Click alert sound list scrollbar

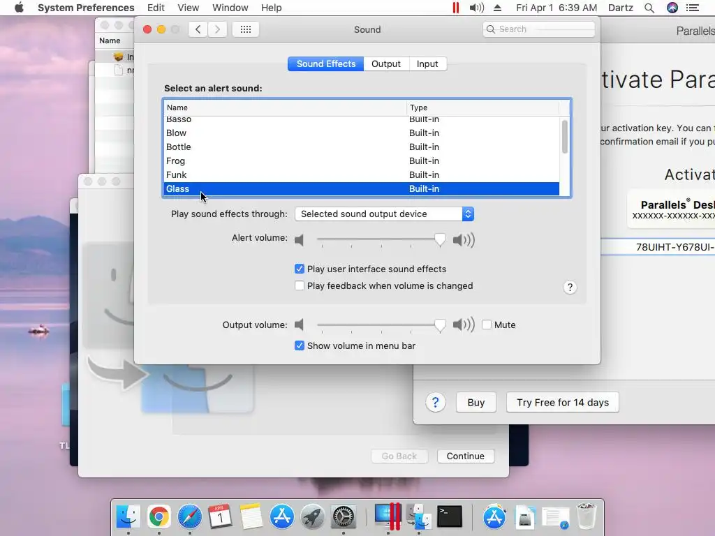click(x=564, y=137)
